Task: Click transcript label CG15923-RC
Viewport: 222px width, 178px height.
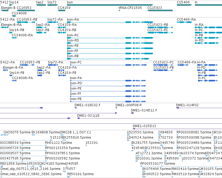Action: pos(158,30)
